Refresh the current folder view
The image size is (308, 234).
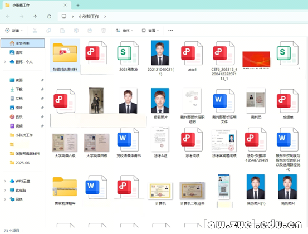pos(49,17)
